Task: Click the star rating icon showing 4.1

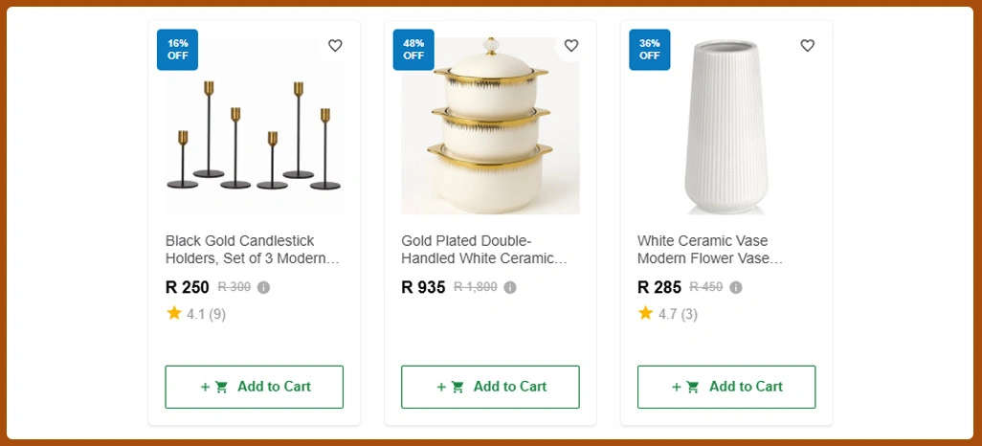Action: pyautogui.click(x=174, y=313)
